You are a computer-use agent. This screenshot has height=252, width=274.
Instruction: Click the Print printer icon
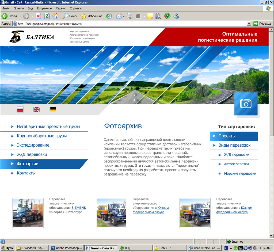point(130,16)
